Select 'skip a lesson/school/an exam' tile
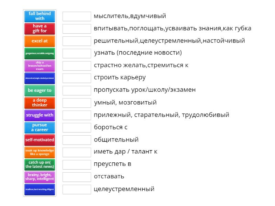Image resolution: width=275 pixels, height=206 pixels. pos(40,66)
